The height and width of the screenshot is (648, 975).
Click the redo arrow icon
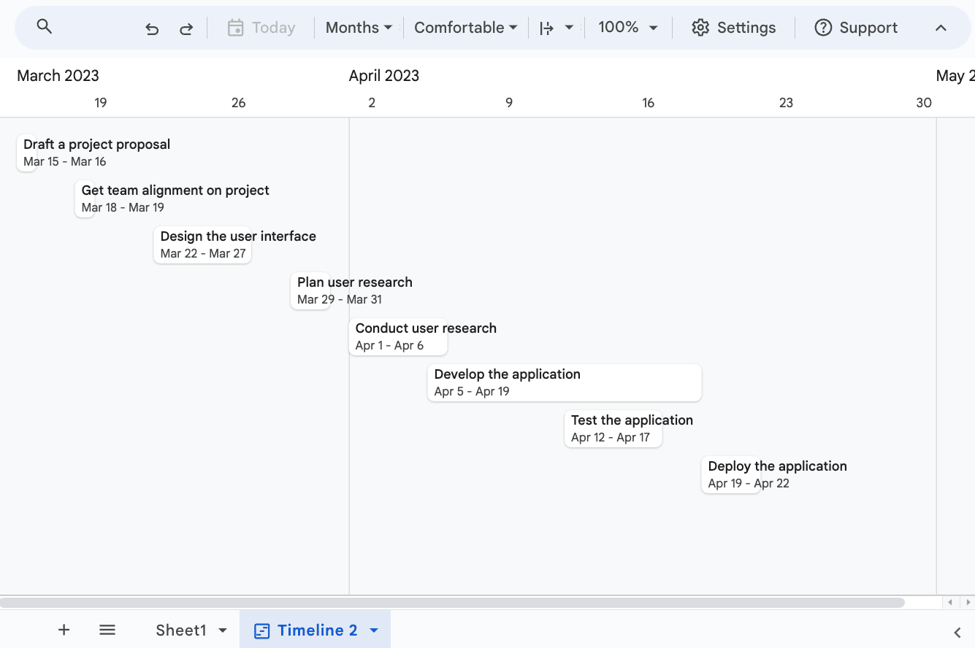coord(186,28)
